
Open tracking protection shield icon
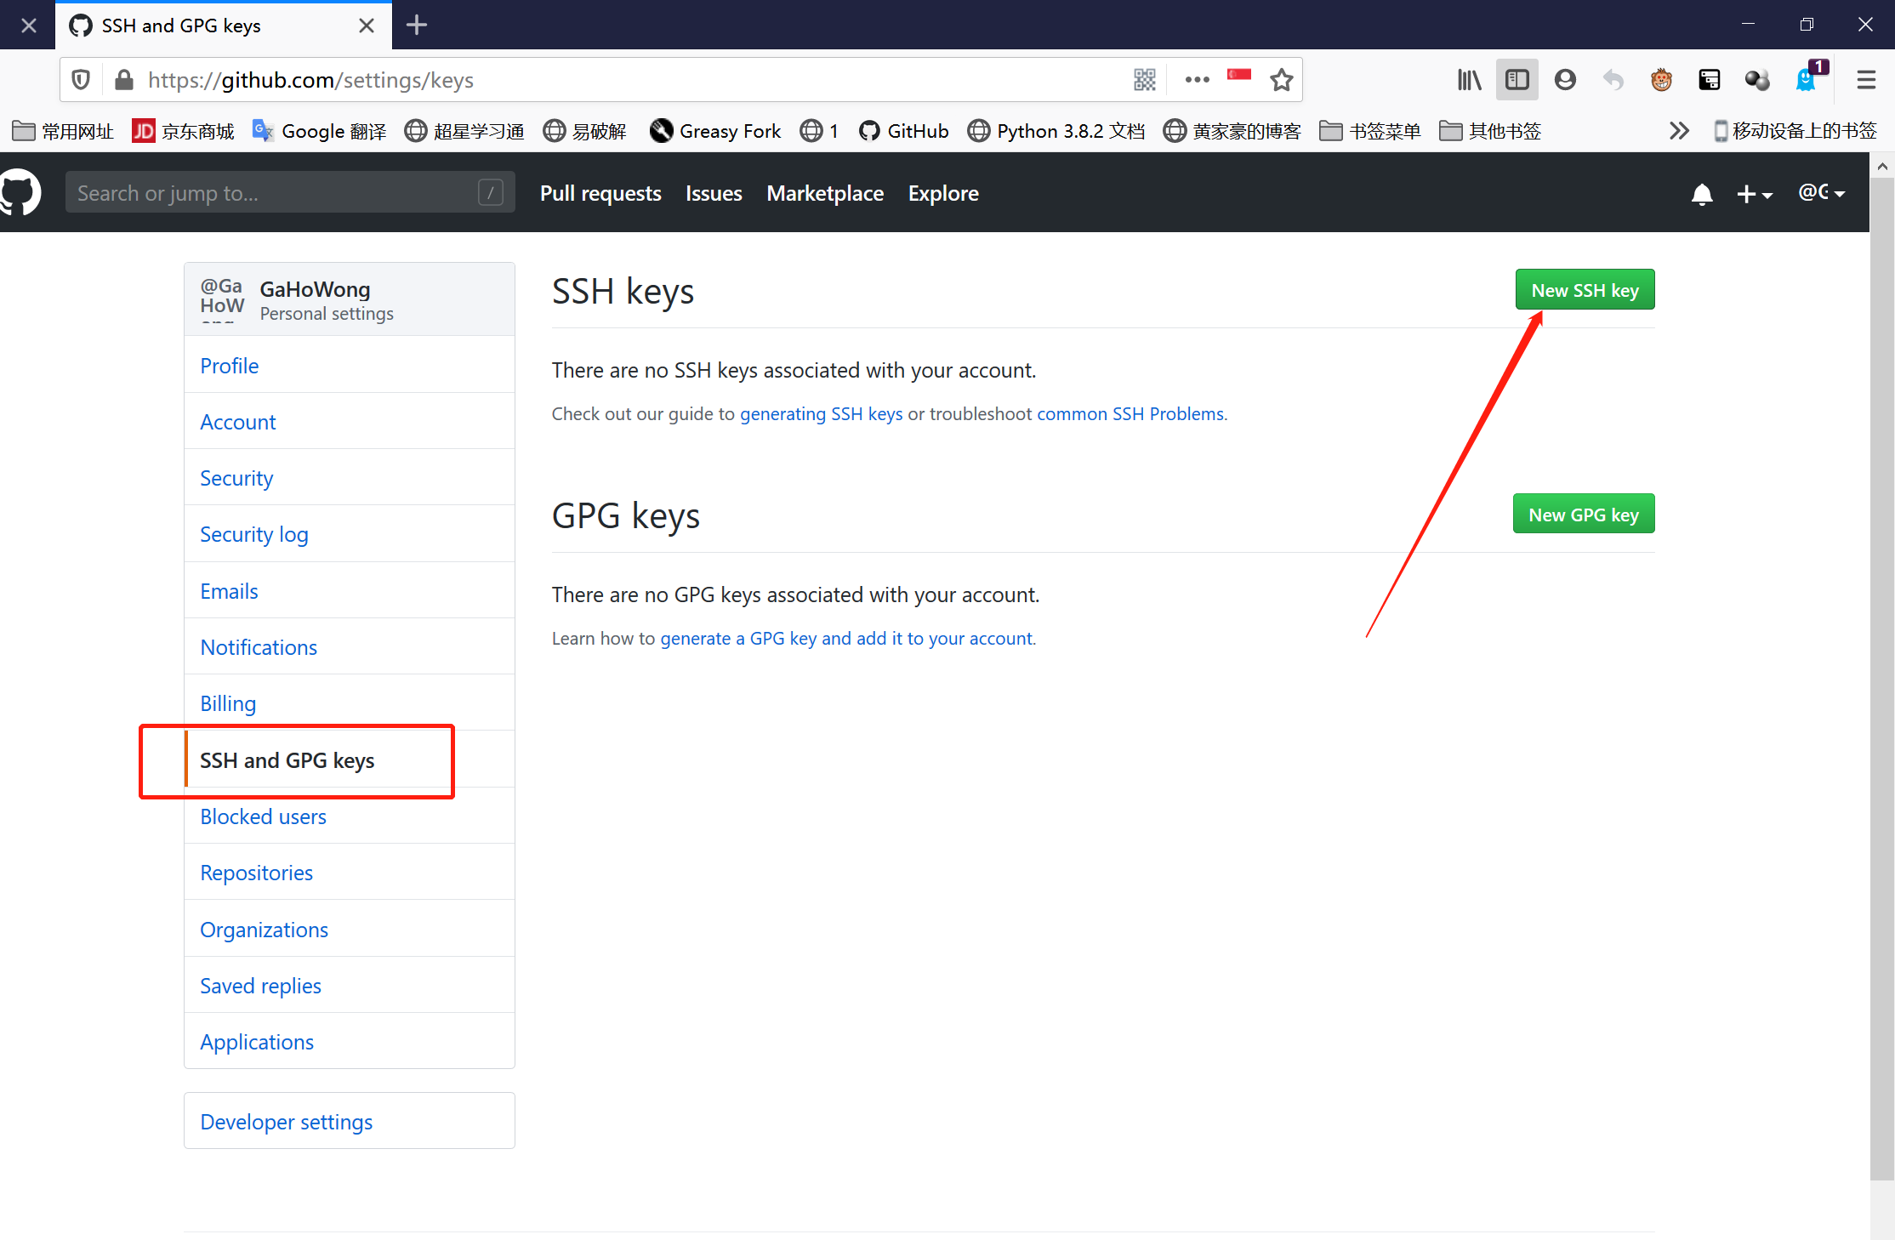[x=81, y=80]
